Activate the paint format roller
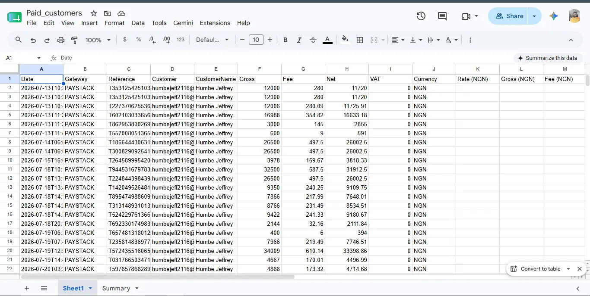The width and height of the screenshot is (590, 296). 74,40
